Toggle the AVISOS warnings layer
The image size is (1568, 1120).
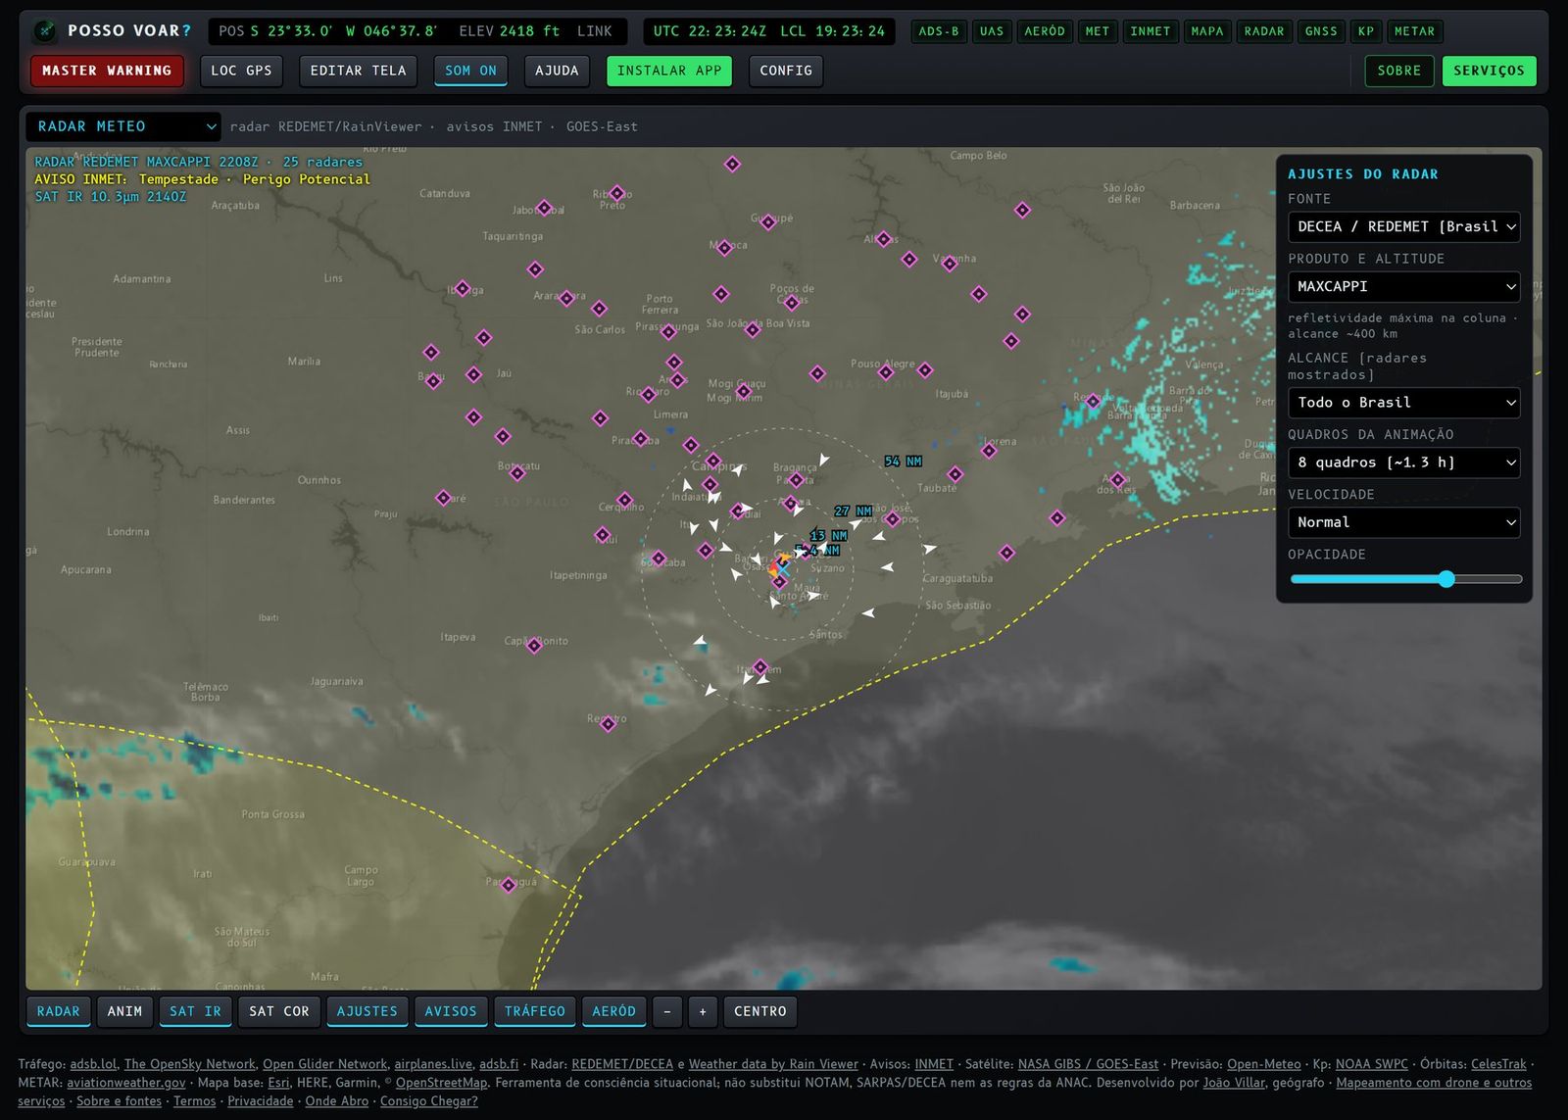[451, 1011]
